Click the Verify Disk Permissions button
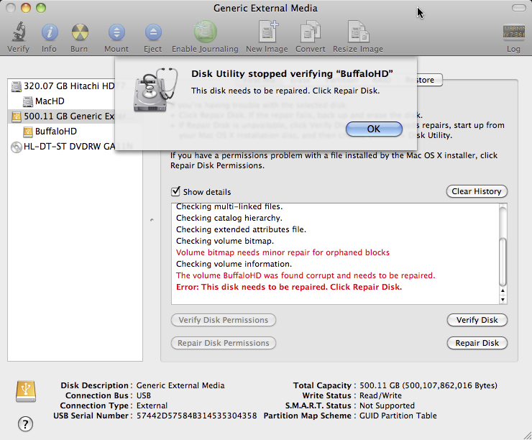This screenshot has width=532, height=440. 224,320
